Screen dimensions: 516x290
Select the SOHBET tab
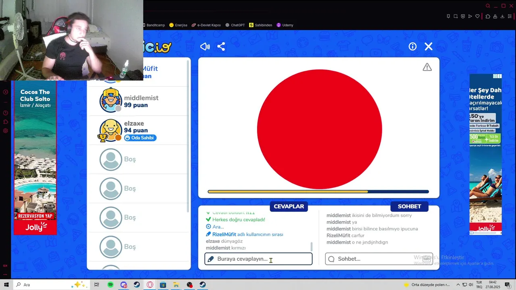[x=409, y=207]
